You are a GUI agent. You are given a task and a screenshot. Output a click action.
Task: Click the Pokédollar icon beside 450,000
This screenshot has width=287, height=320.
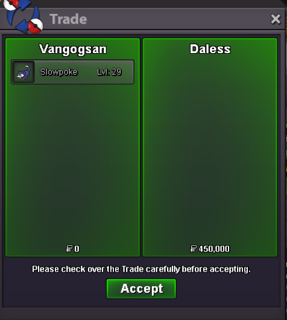193,249
